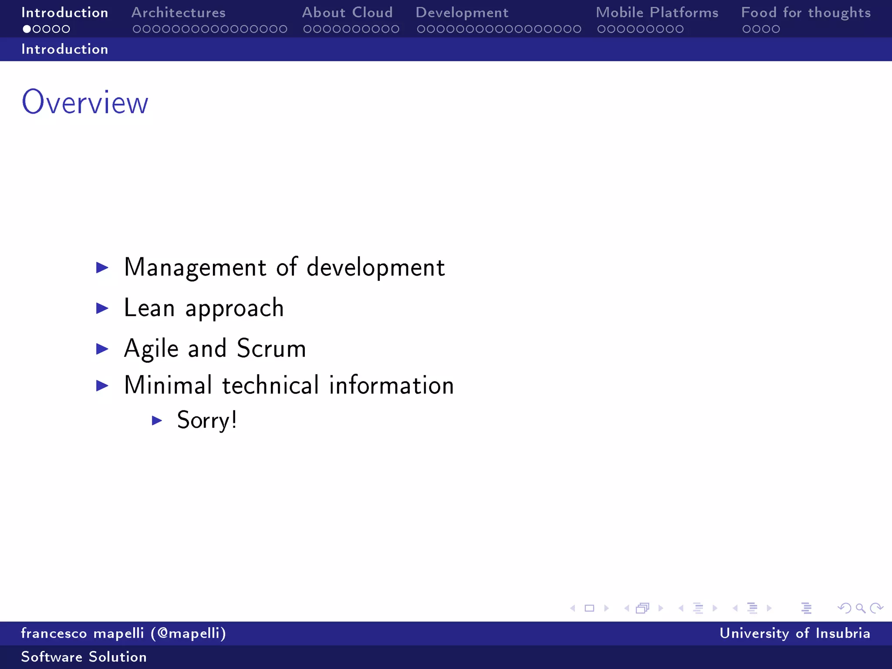Click the whole presentation navigation icon

(x=806, y=608)
